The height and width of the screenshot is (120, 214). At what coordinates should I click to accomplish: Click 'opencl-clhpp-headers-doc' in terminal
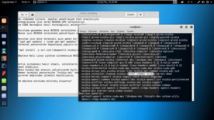[98, 99]
